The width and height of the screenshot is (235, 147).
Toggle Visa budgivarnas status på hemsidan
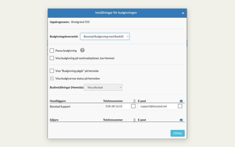52,78
